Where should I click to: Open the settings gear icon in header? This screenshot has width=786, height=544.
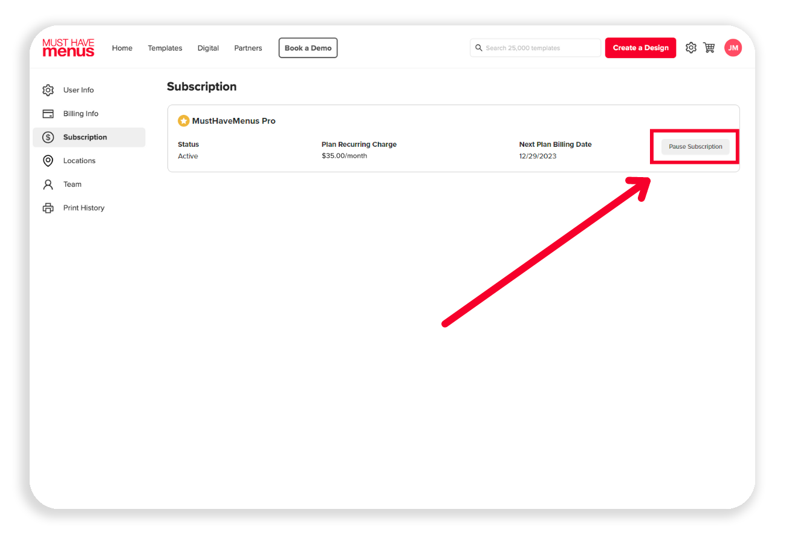(691, 48)
